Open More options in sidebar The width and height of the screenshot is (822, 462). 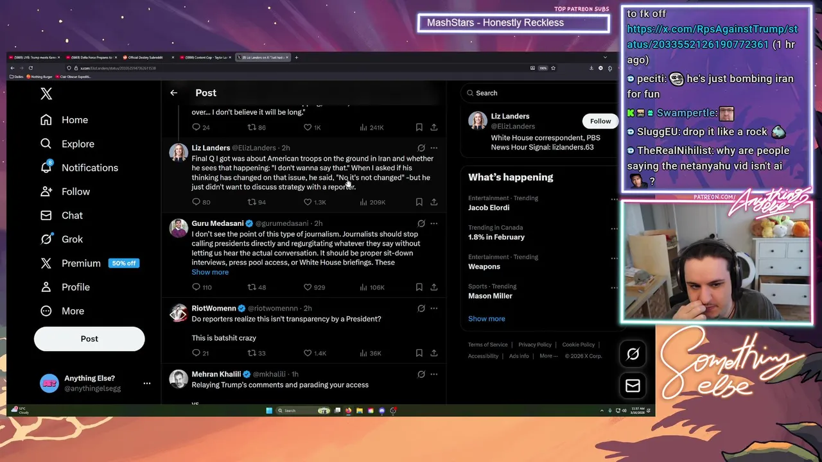click(x=62, y=311)
